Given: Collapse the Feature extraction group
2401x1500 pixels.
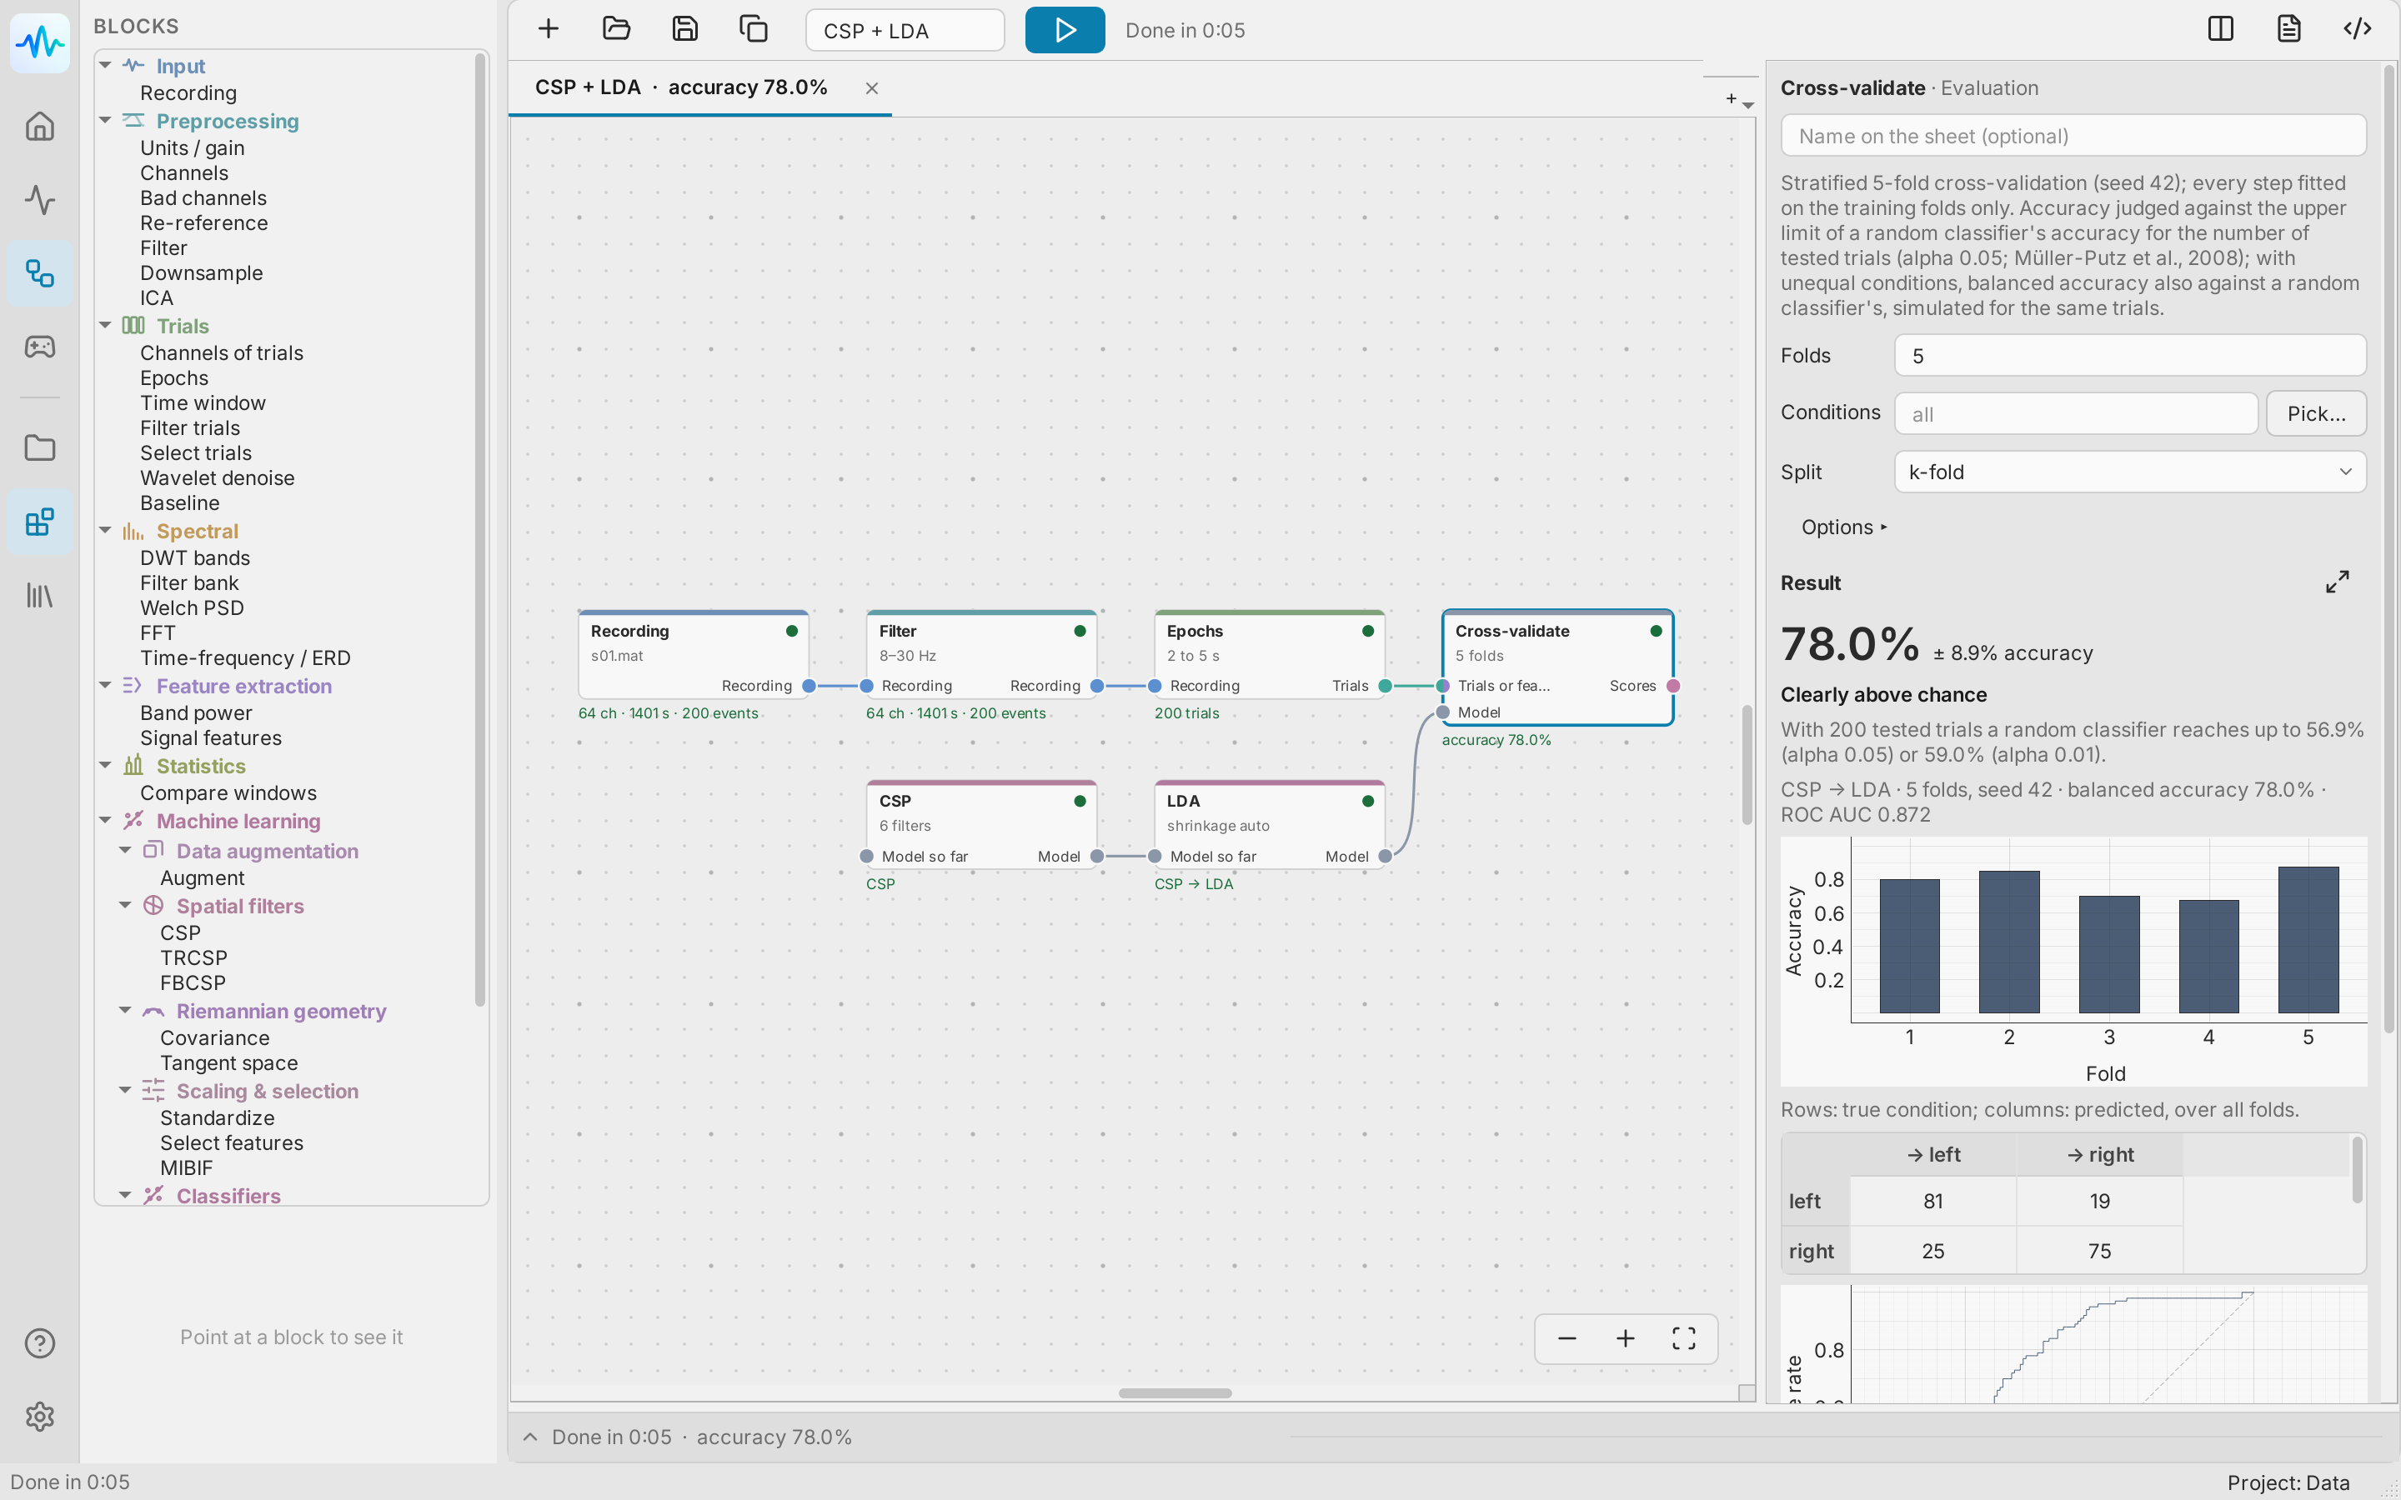Looking at the screenshot, I should click(105, 686).
